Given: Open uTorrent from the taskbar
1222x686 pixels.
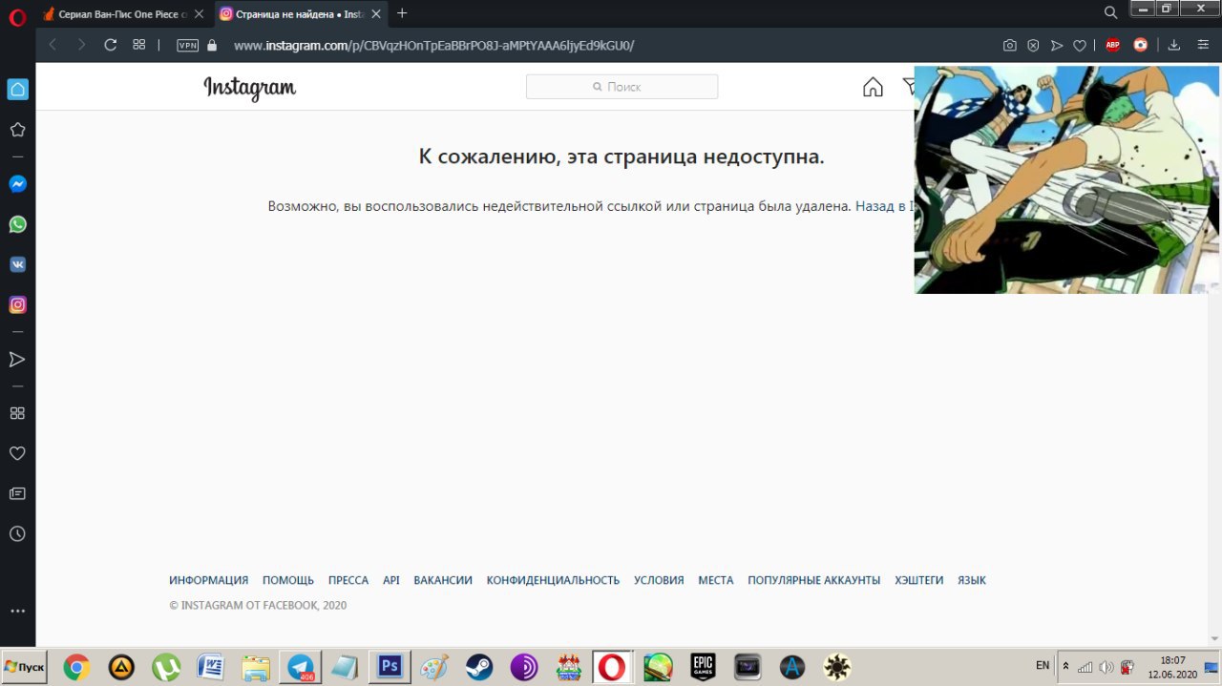Looking at the screenshot, I should [168, 667].
